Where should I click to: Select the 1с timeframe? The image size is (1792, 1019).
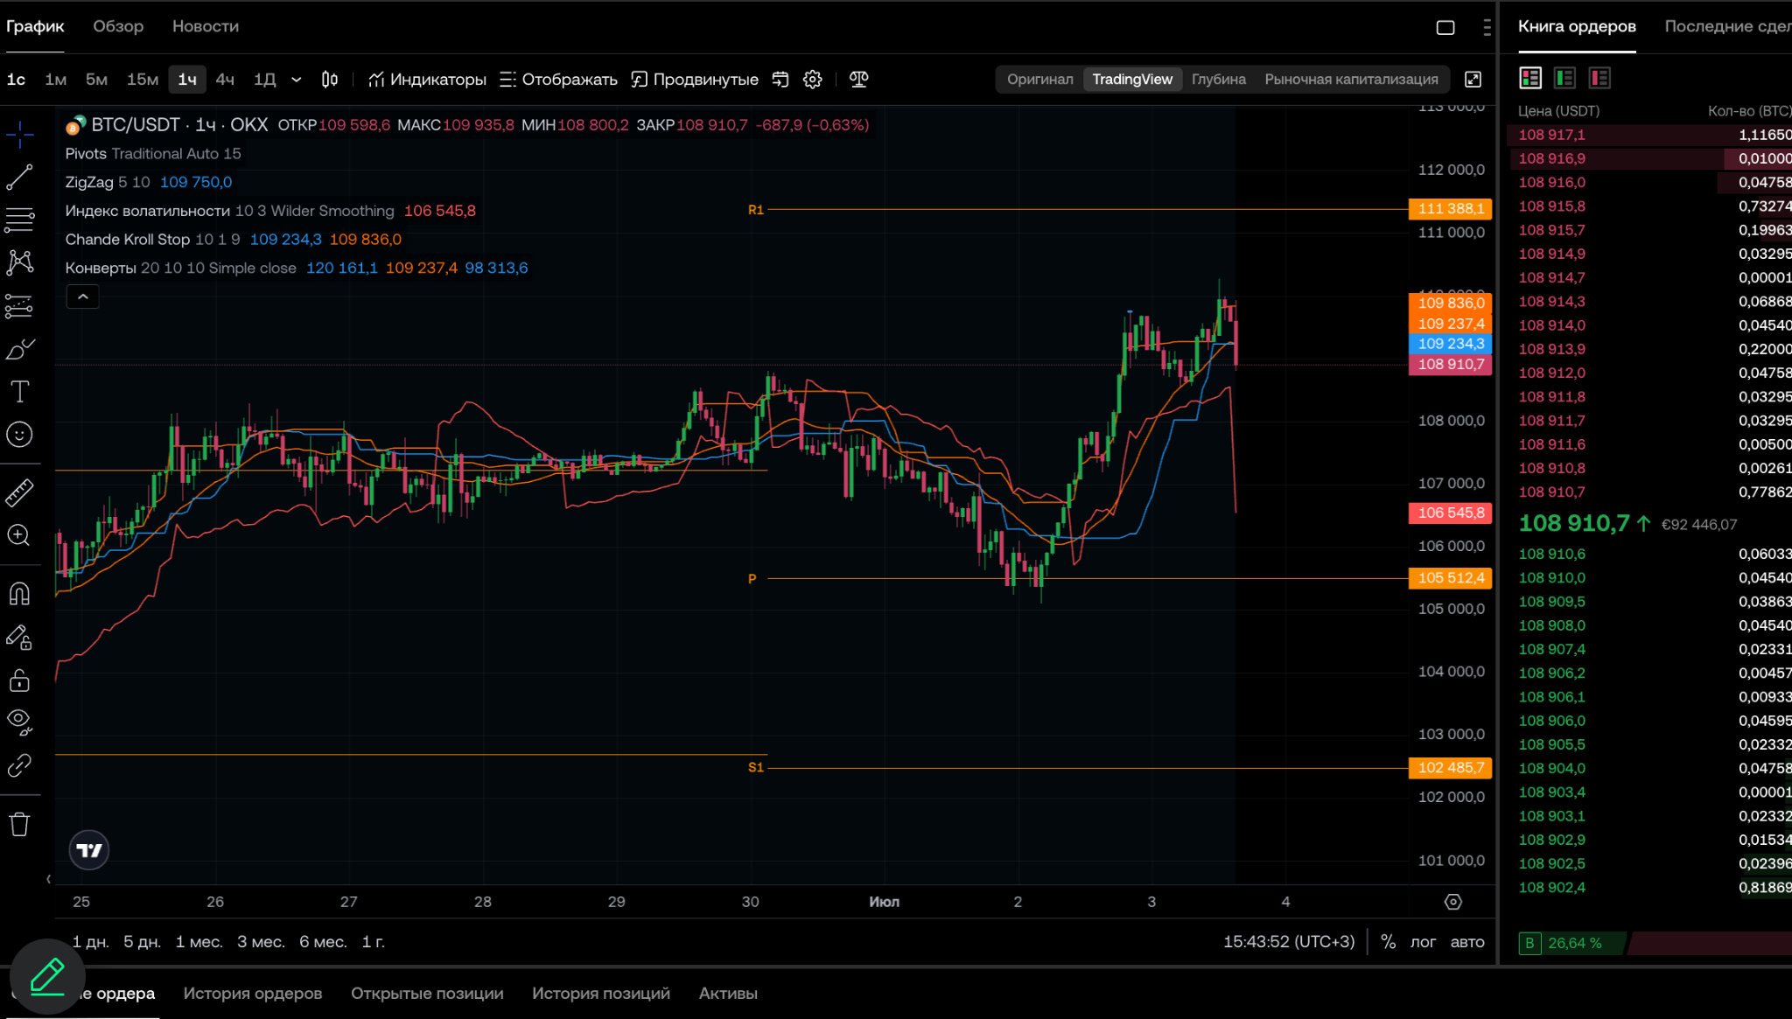[x=16, y=80]
